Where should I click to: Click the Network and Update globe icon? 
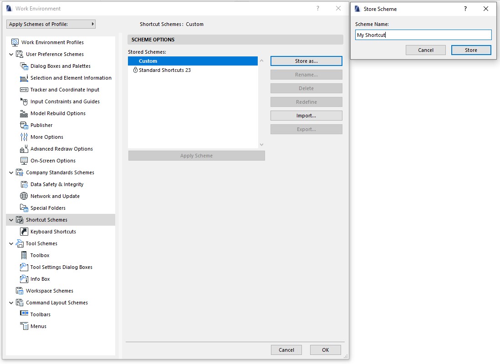tap(24, 196)
